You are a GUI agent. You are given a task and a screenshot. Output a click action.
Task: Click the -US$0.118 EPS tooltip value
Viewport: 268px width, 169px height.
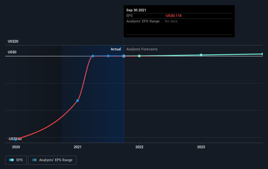pos(173,16)
